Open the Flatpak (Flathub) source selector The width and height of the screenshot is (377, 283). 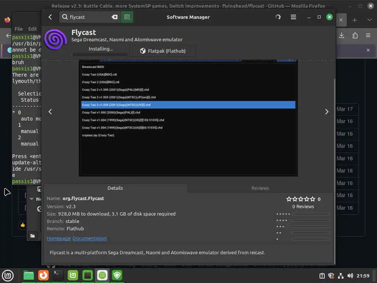pyautogui.click(x=163, y=51)
